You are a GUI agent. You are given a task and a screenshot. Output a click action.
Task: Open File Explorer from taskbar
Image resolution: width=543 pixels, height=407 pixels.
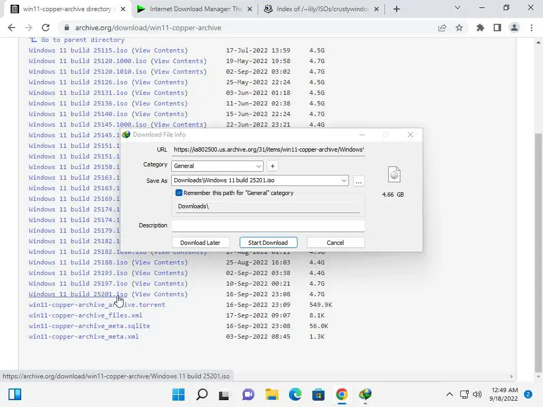click(272, 394)
